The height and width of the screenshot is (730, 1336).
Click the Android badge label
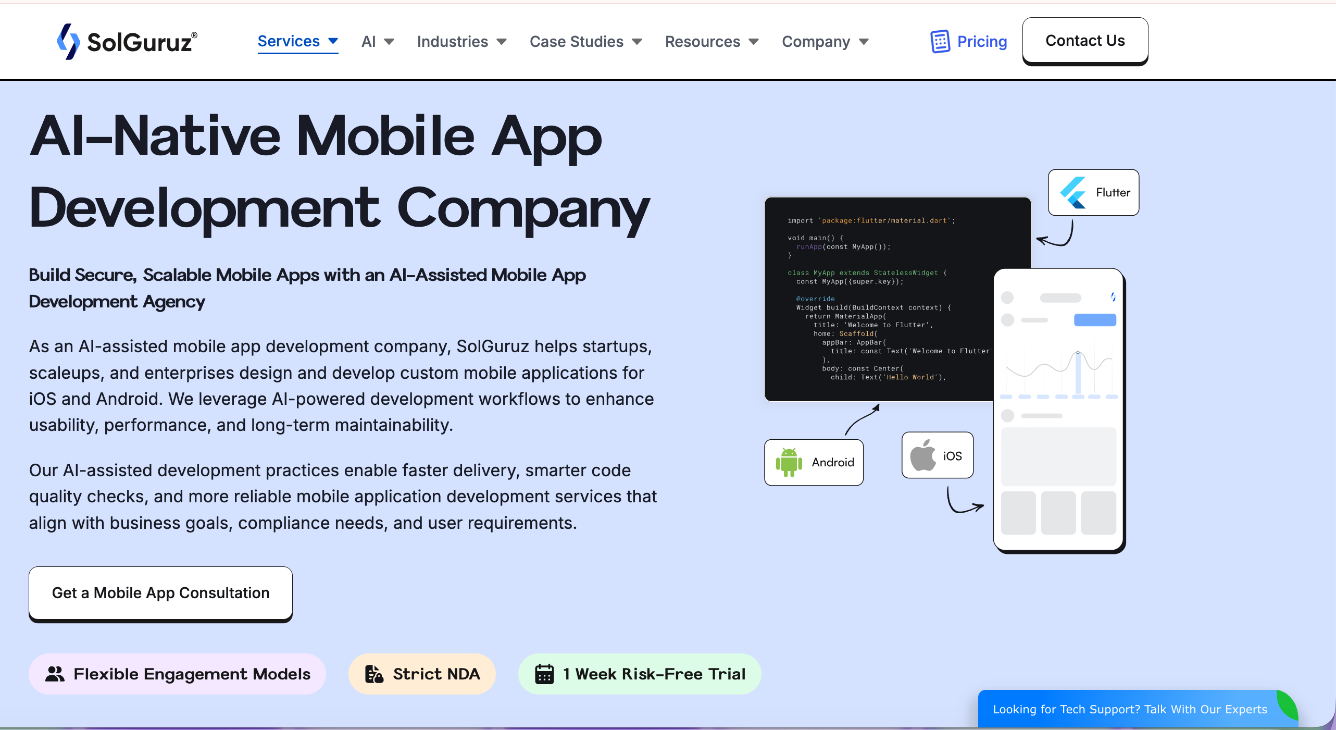pos(833,462)
